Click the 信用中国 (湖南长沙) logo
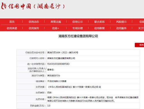This screenshot has width=144, height=109. (x=33, y=6)
